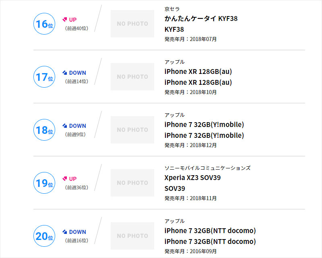Open the iPhone XR 128GB(au) product title

coord(198,72)
